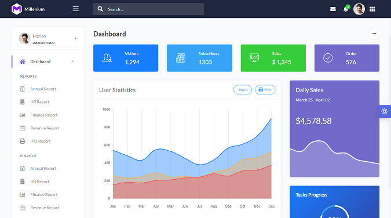
Task: Expand the Hizrian user profile dropdown
Action: pos(75,38)
